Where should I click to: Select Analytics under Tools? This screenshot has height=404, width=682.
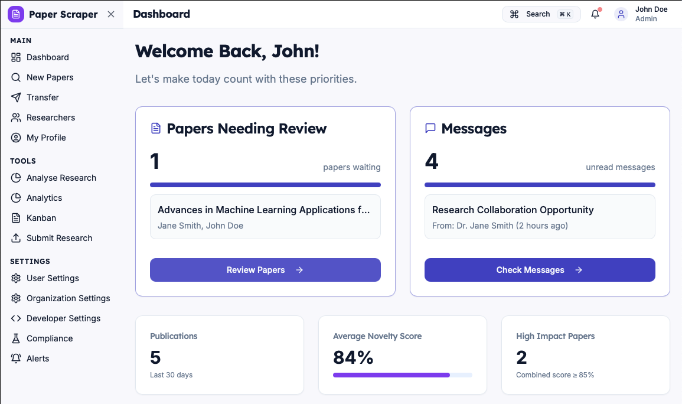pos(44,198)
